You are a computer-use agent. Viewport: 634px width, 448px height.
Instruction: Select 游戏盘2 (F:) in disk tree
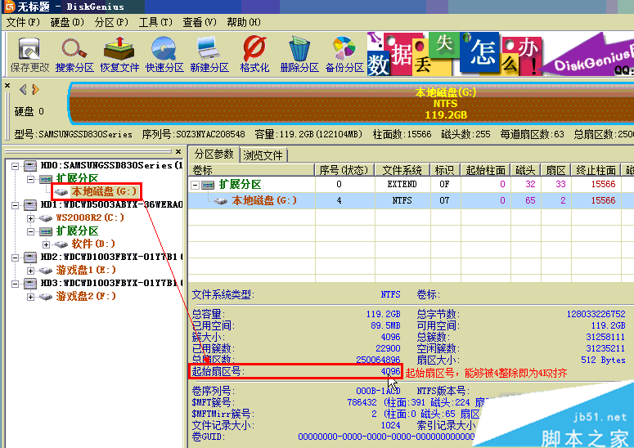pyautogui.click(x=86, y=296)
